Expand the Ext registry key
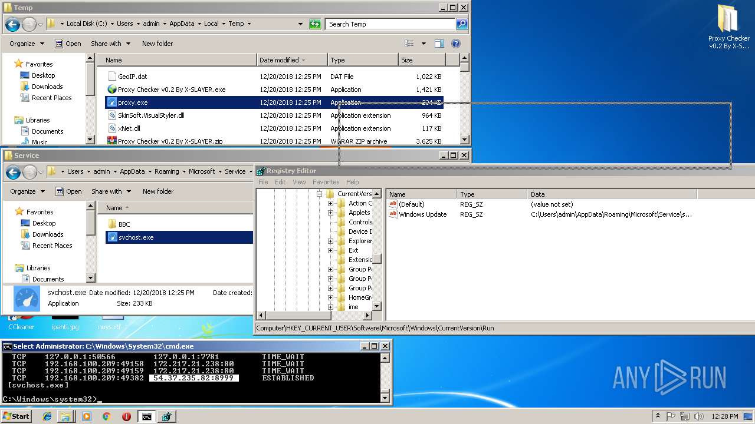Image resolution: width=755 pixels, height=424 pixels. [330, 250]
